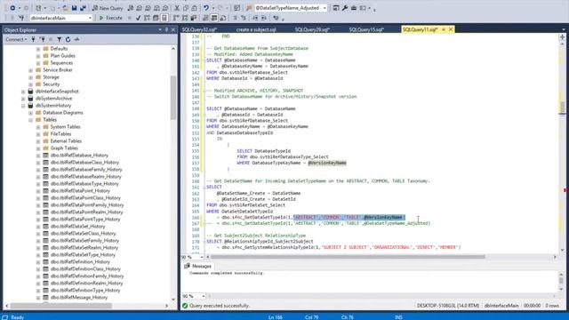Click the Execute button
The width and height of the screenshot is (569, 320).
(x=110, y=18)
